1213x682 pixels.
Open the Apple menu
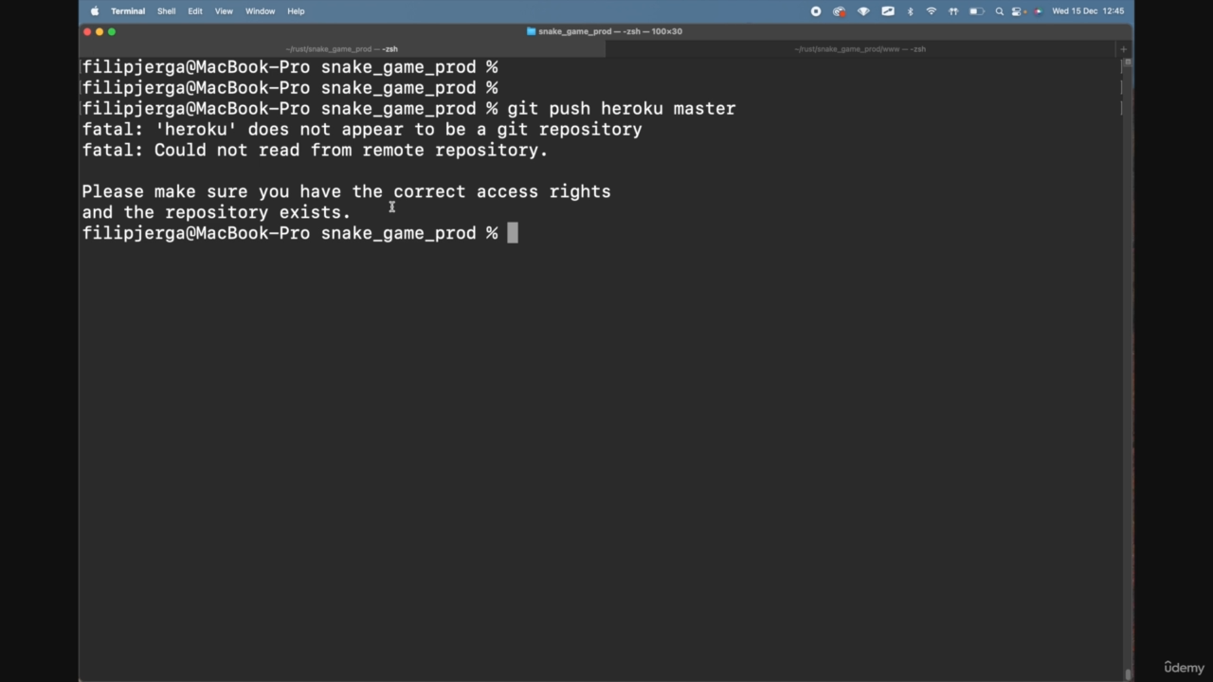pos(95,11)
